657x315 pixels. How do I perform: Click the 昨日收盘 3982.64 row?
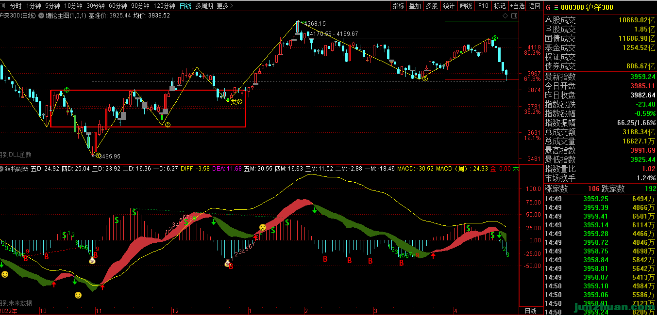click(600, 95)
